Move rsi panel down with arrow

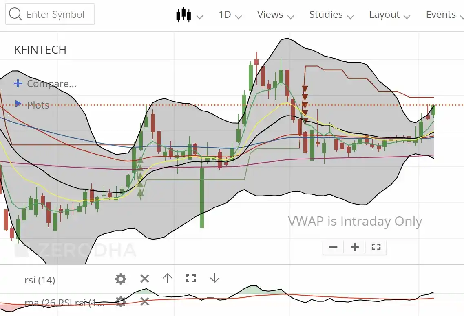[214, 278]
